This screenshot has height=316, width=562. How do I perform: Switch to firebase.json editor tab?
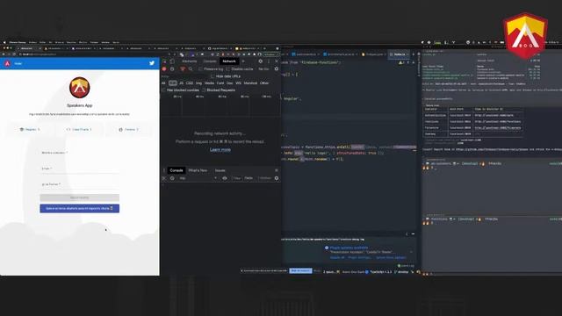[374, 54]
